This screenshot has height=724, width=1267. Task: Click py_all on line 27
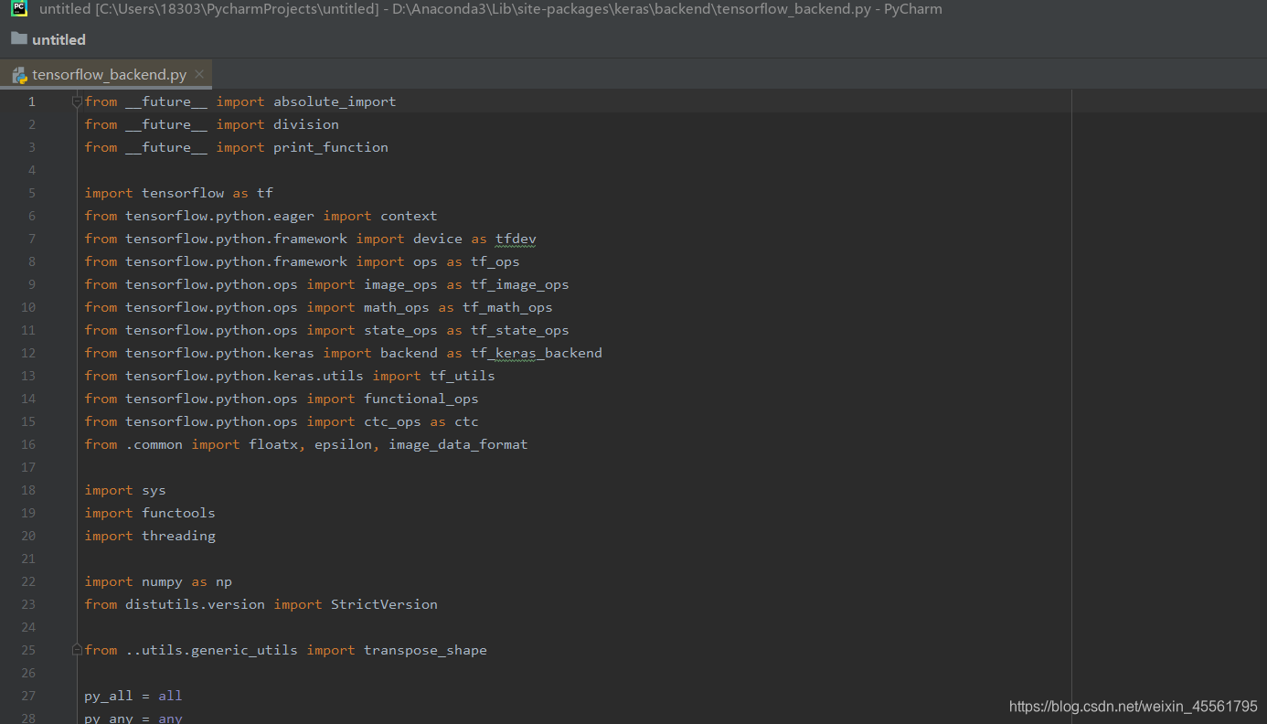click(108, 695)
